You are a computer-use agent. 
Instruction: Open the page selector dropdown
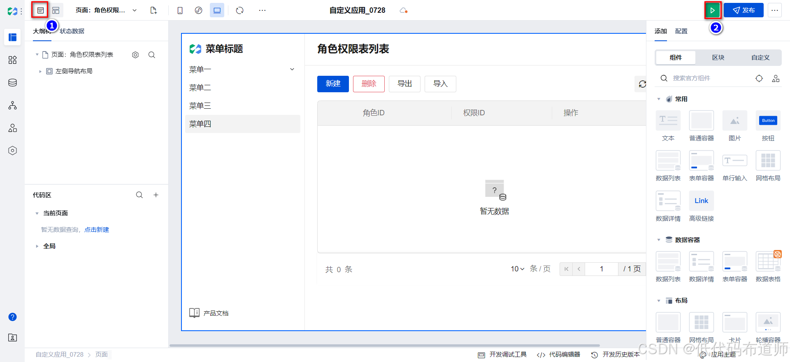pyautogui.click(x=135, y=10)
